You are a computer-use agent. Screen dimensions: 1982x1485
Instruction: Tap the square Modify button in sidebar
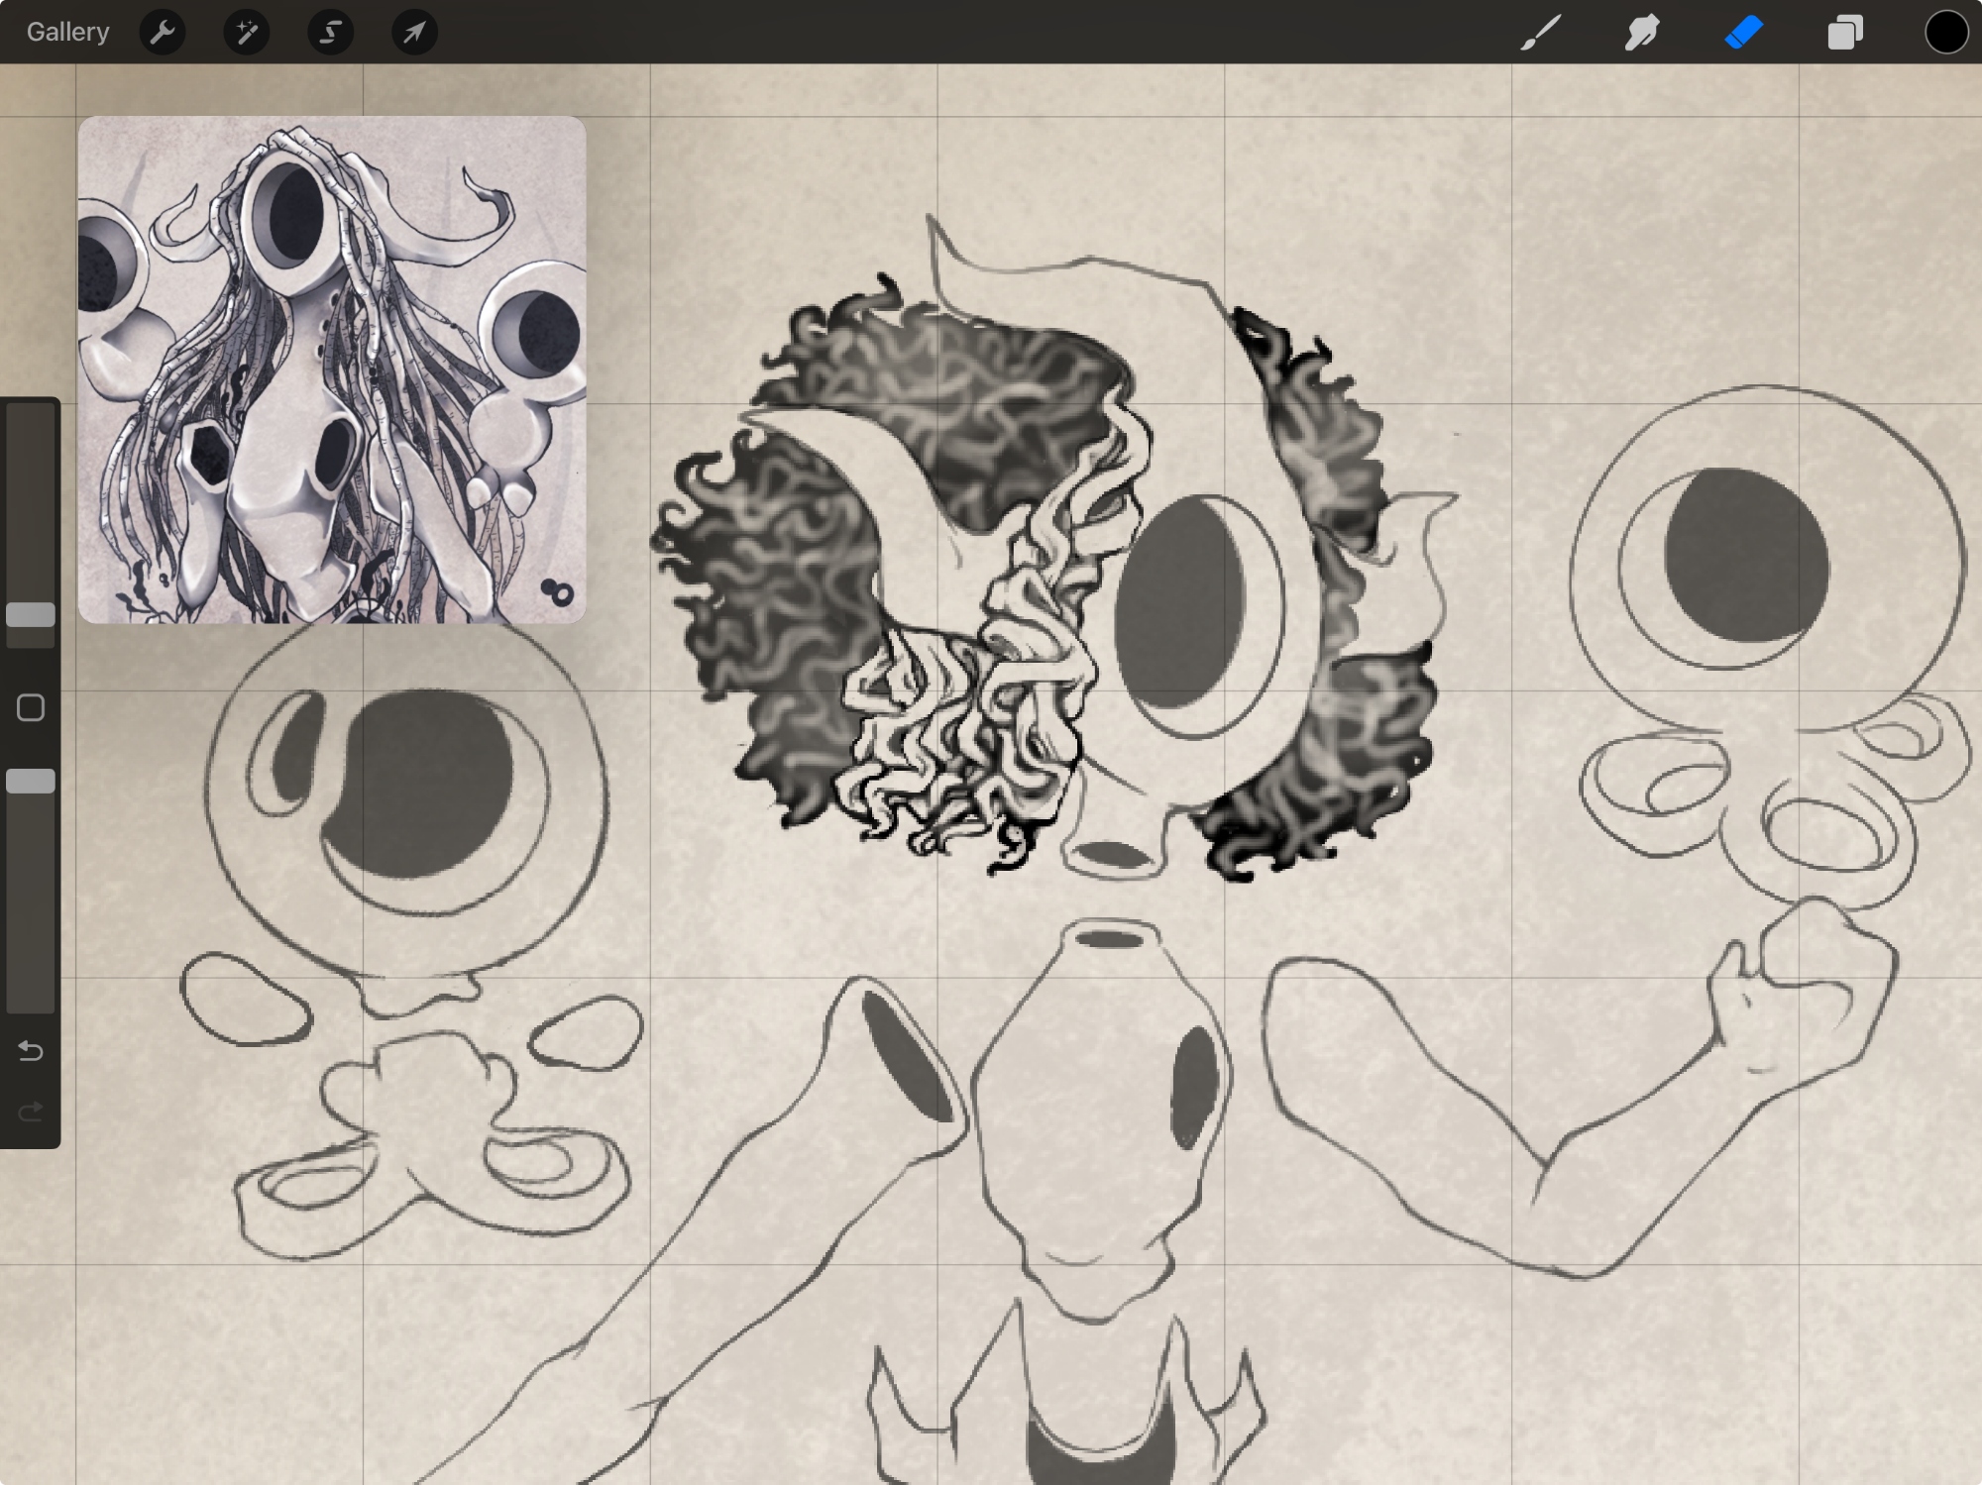[31, 707]
